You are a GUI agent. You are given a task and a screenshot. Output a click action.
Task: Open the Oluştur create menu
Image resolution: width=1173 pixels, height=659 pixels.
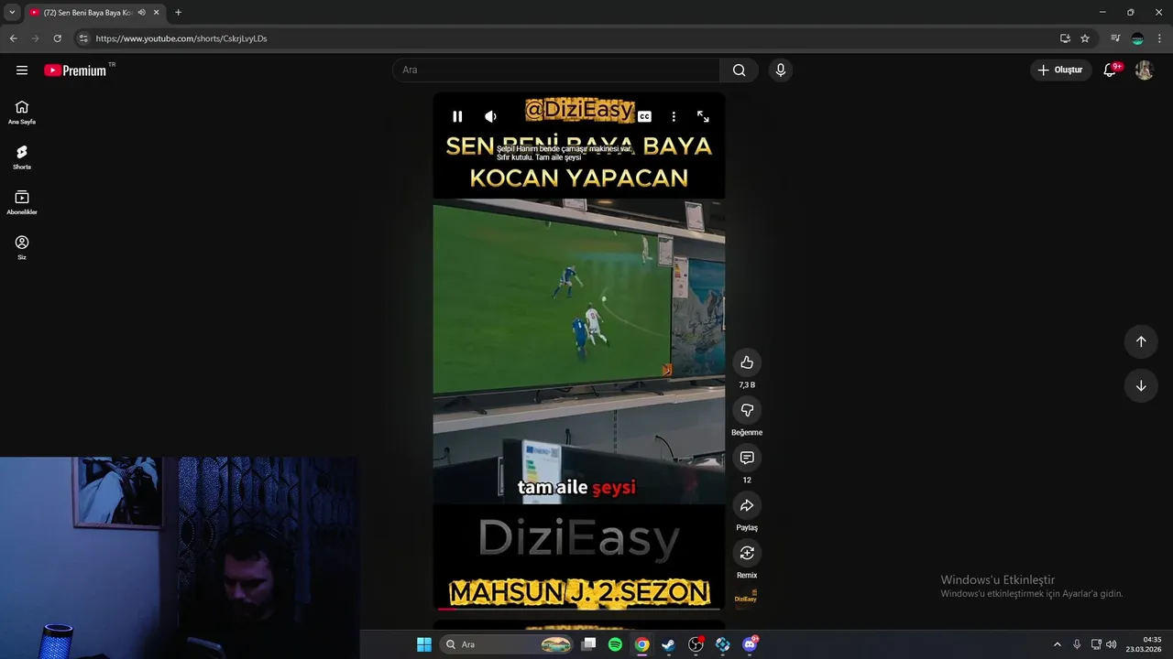coord(1061,70)
